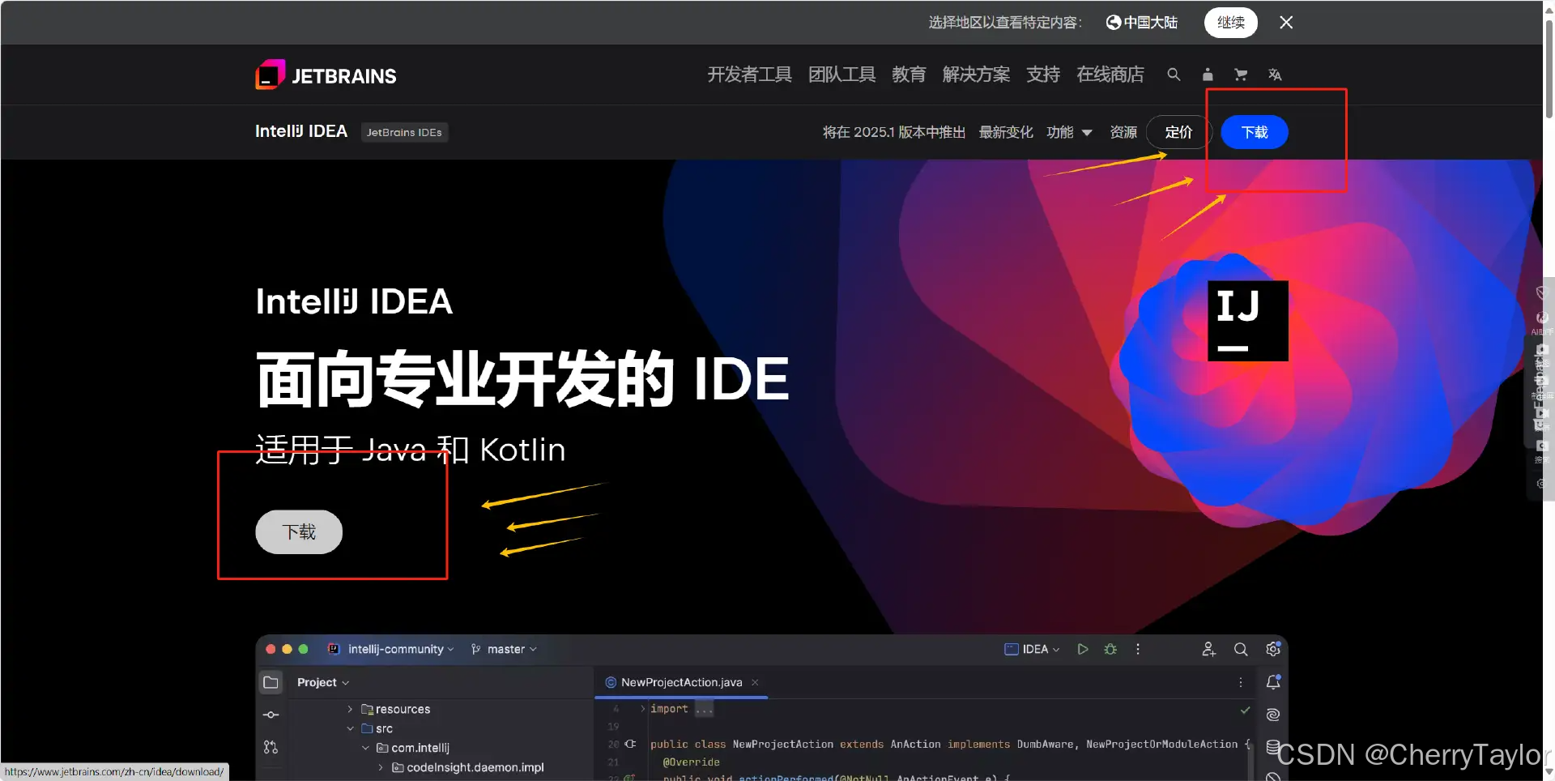Open the shopping cart icon
1555x781 pixels.
1240,75
